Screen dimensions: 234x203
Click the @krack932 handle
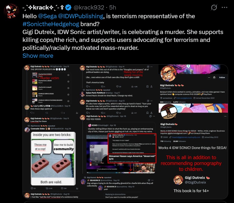[x=89, y=7]
